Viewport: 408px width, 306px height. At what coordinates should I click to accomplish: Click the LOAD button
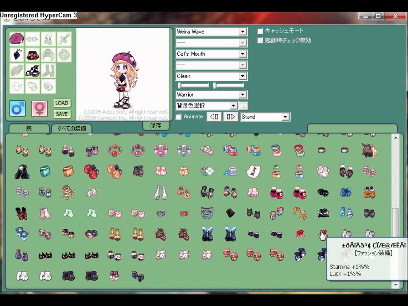[62, 103]
